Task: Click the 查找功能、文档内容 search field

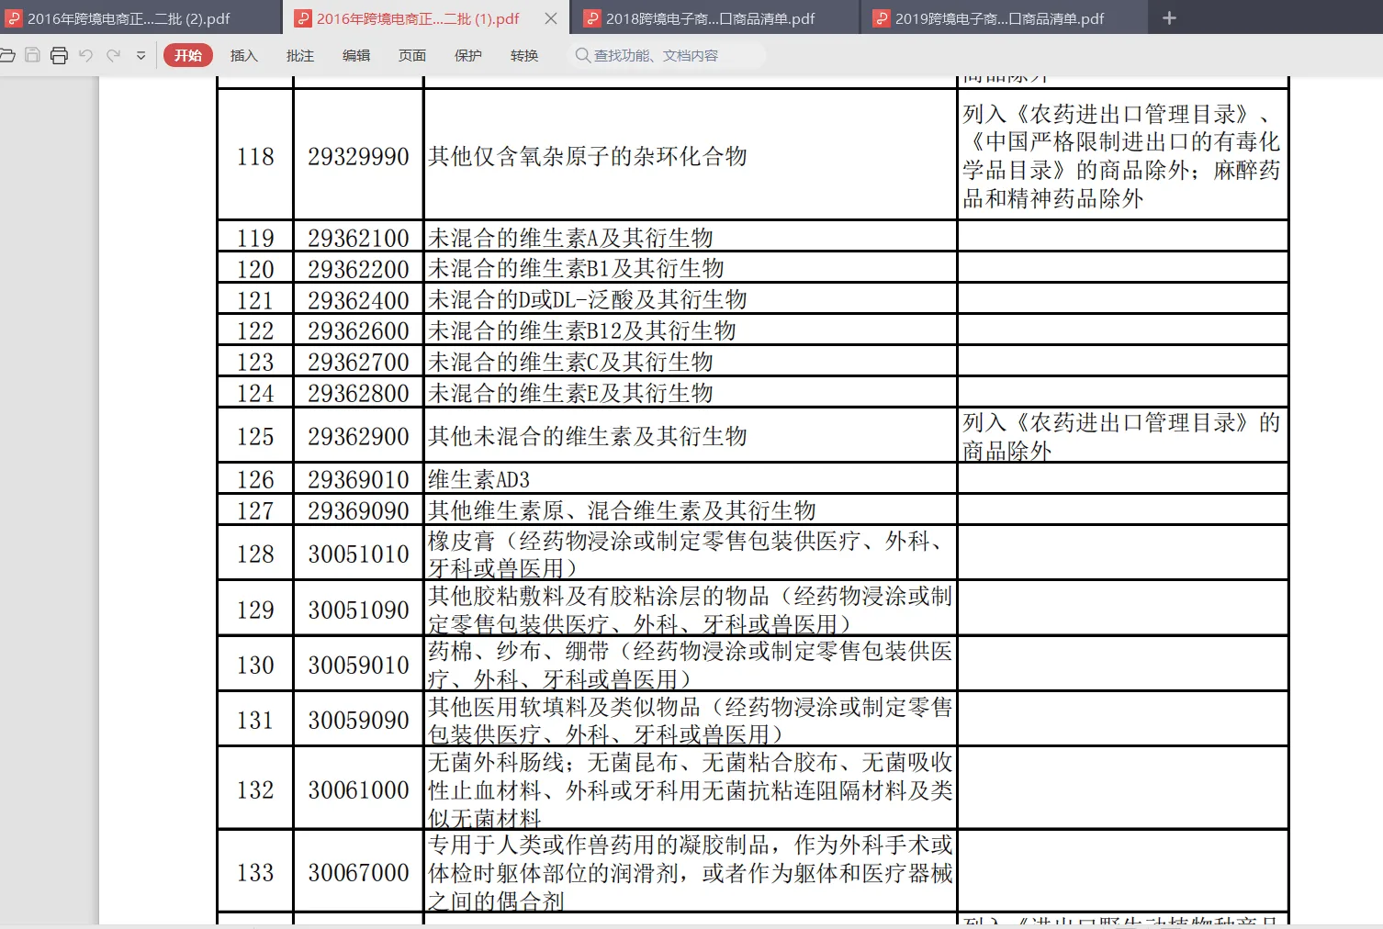Action: coord(670,55)
